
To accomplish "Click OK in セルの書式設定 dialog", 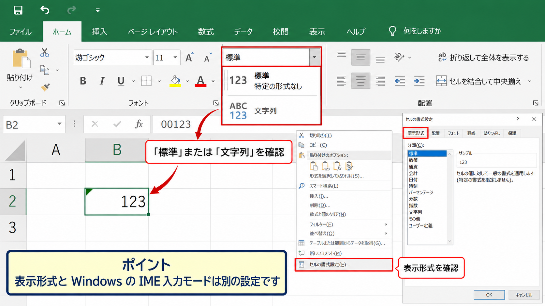I will point(489,295).
